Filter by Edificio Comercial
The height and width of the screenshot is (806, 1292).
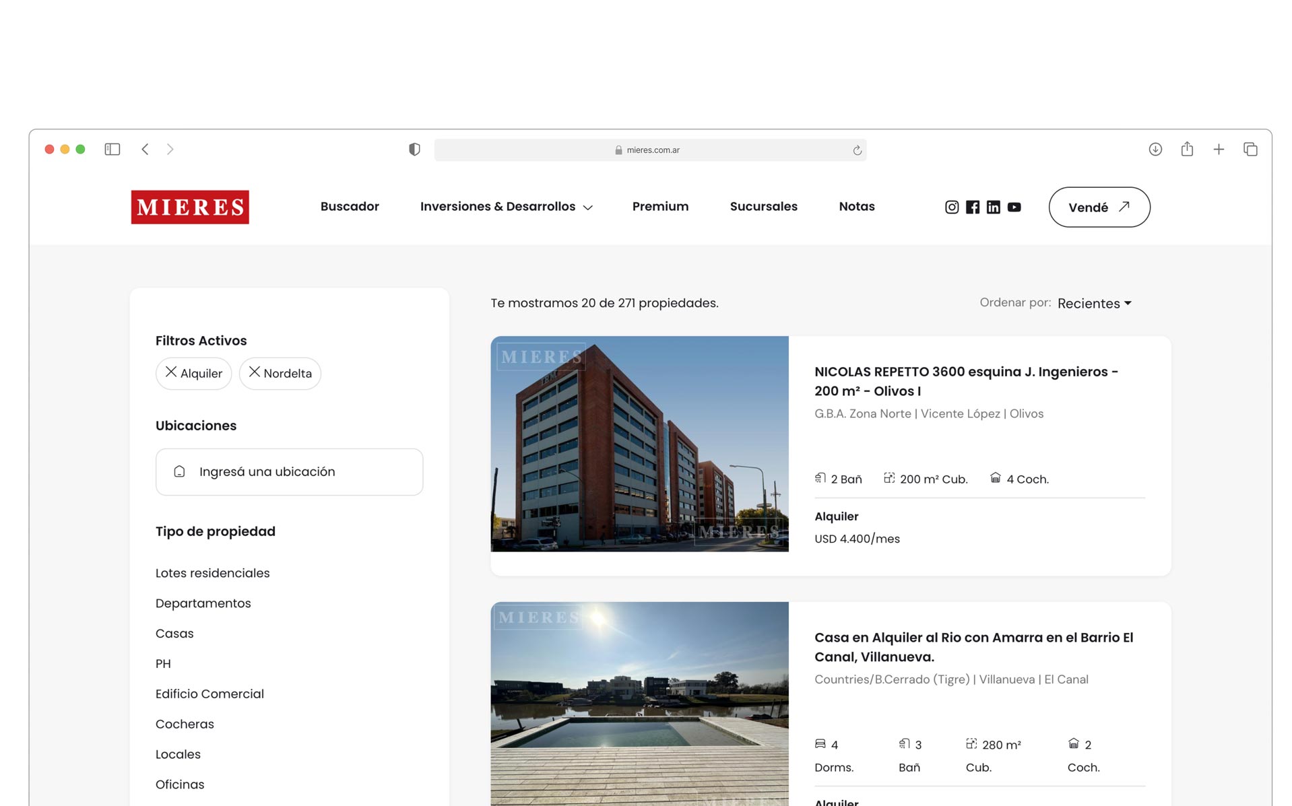tap(209, 694)
